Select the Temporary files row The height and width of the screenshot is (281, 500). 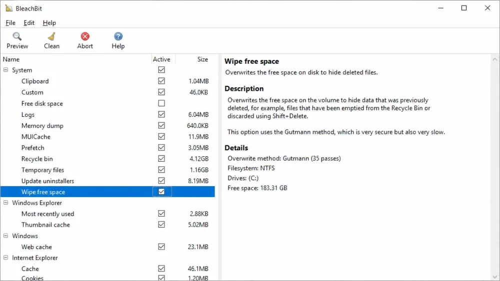click(107, 170)
